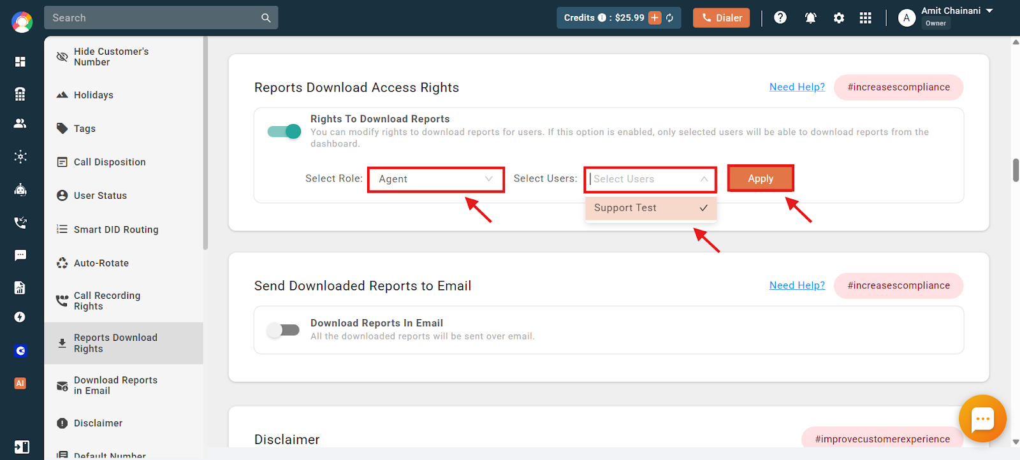
Task: Select Reports Download Rights menu item
Action: point(124,343)
